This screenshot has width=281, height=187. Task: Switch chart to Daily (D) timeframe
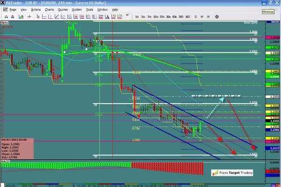[195, 17]
